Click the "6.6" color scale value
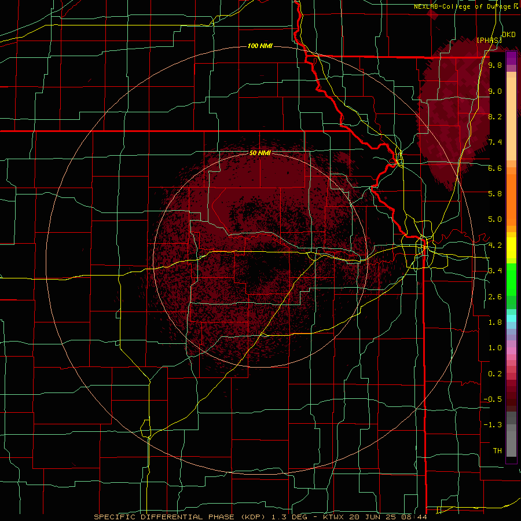521x521 pixels. pos(495,168)
